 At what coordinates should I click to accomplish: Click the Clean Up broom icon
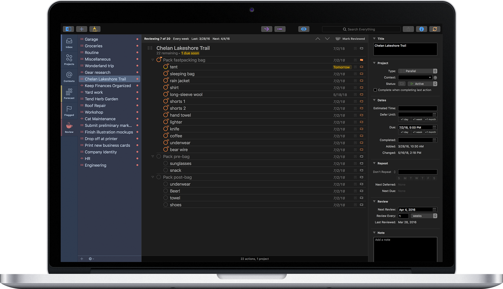click(x=95, y=29)
